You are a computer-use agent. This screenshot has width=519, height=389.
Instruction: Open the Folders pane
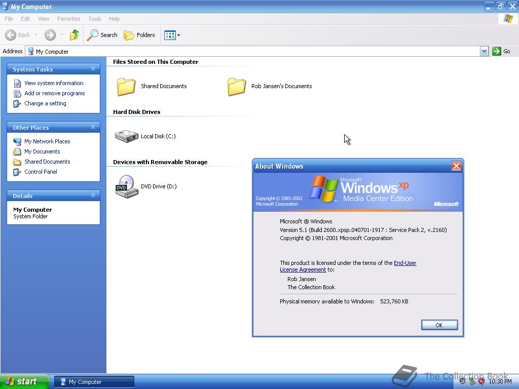tap(140, 35)
